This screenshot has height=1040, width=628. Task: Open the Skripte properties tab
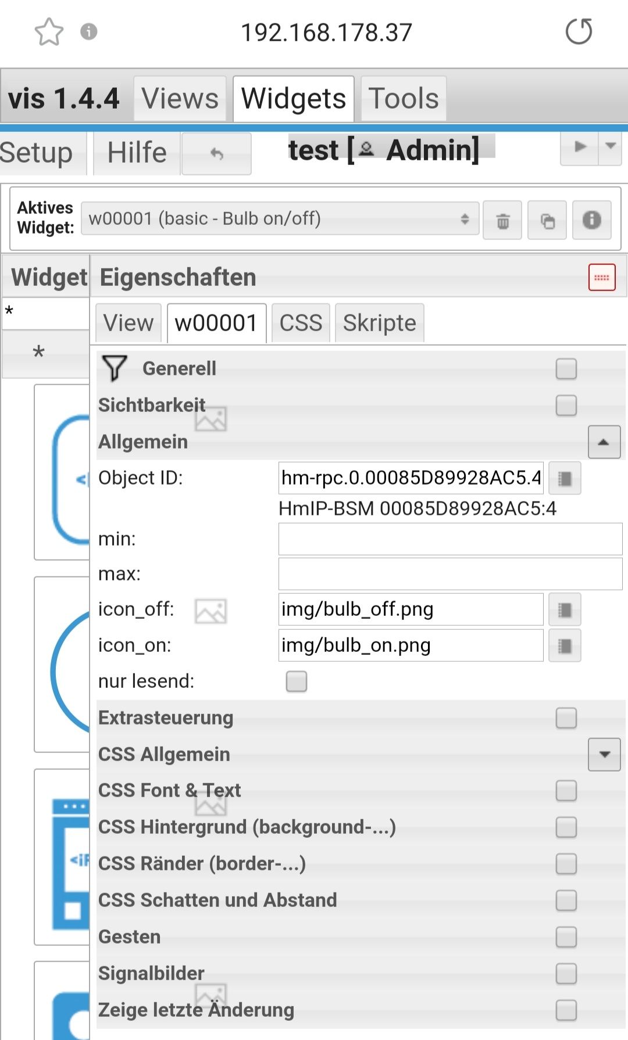379,323
